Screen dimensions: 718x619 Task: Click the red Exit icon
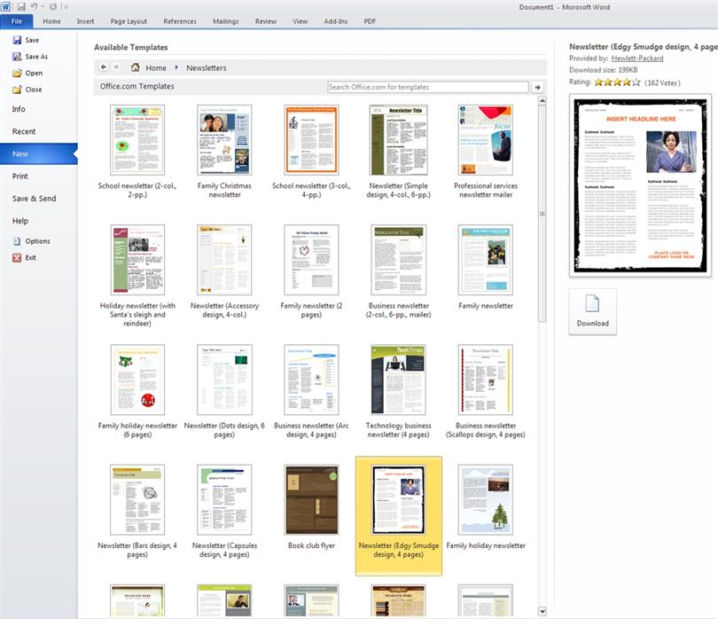click(17, 257)
